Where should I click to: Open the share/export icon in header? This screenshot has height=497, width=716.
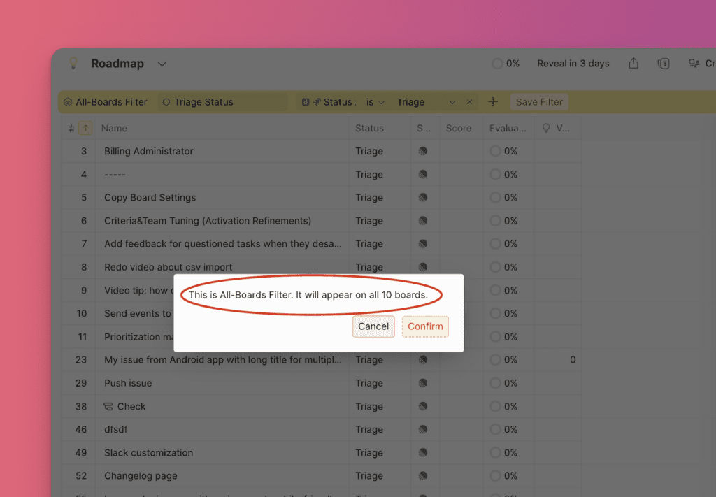pyautogui.click(x=633, y=64)
